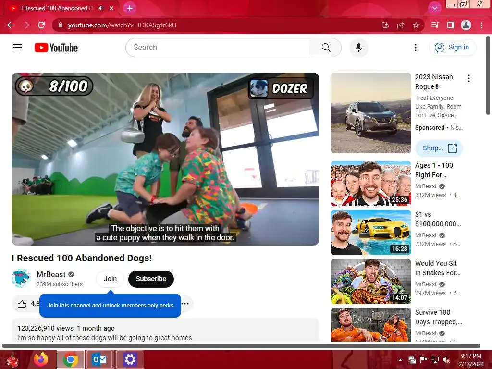Viewport: 492px width, 369px height.
Task: Open the 2023 Nissan Rogue ad thumbnail
Action: pos(371,113)
